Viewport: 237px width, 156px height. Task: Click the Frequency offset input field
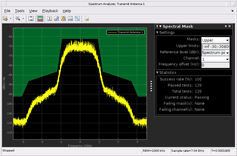pos(215,65)
